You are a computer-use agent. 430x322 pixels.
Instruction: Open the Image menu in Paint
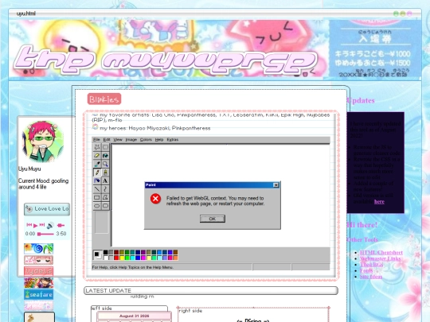point(131,140)
